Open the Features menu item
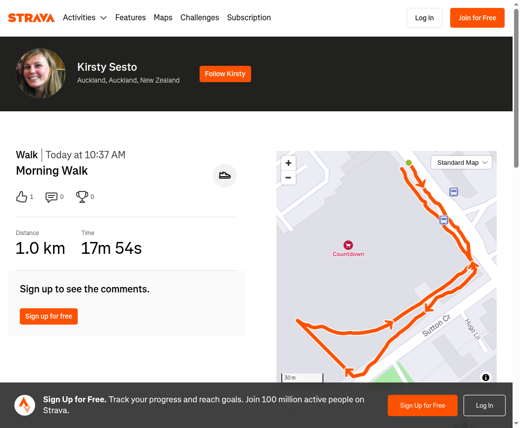520x428 pixels. [x=130, y=18]
